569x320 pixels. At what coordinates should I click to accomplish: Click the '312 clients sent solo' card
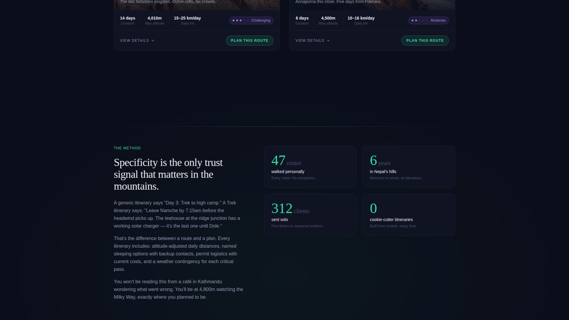[310, 215]
